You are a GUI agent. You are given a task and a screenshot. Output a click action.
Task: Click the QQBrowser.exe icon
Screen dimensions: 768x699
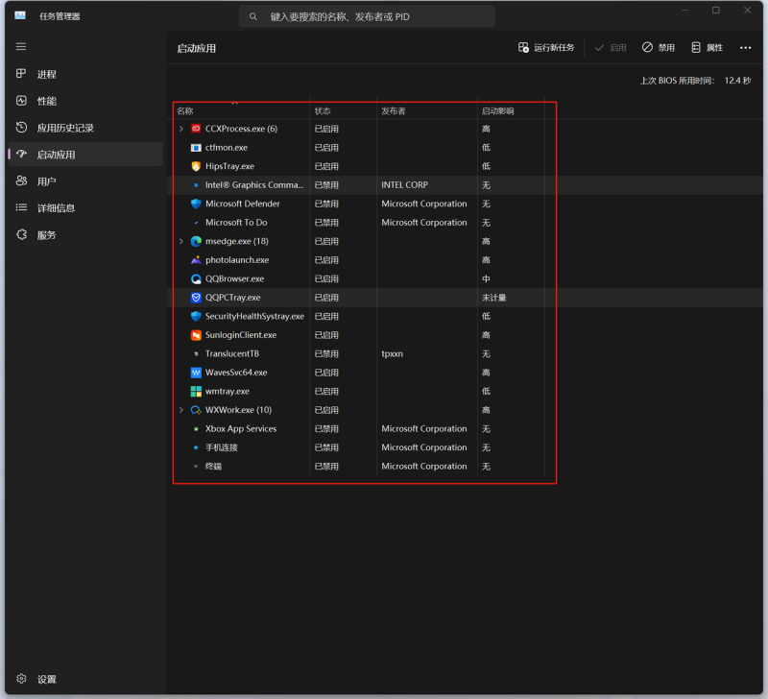point(196,278)
